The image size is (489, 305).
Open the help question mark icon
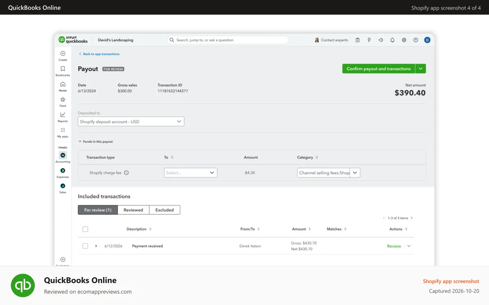pos(416,40)
